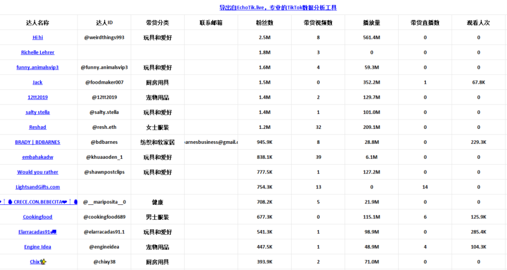Screen dimensions: 507x270
Task: Select the 粉丝数 column header
Action: pyautogui.click(x=264, y=22)
